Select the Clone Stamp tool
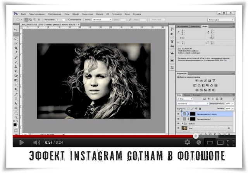The height and width of the screenshot is (173, 248). [x=16, y=67]
